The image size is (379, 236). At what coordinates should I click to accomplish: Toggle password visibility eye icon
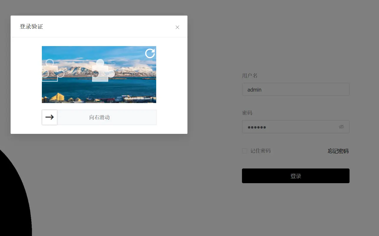[341, 127]
